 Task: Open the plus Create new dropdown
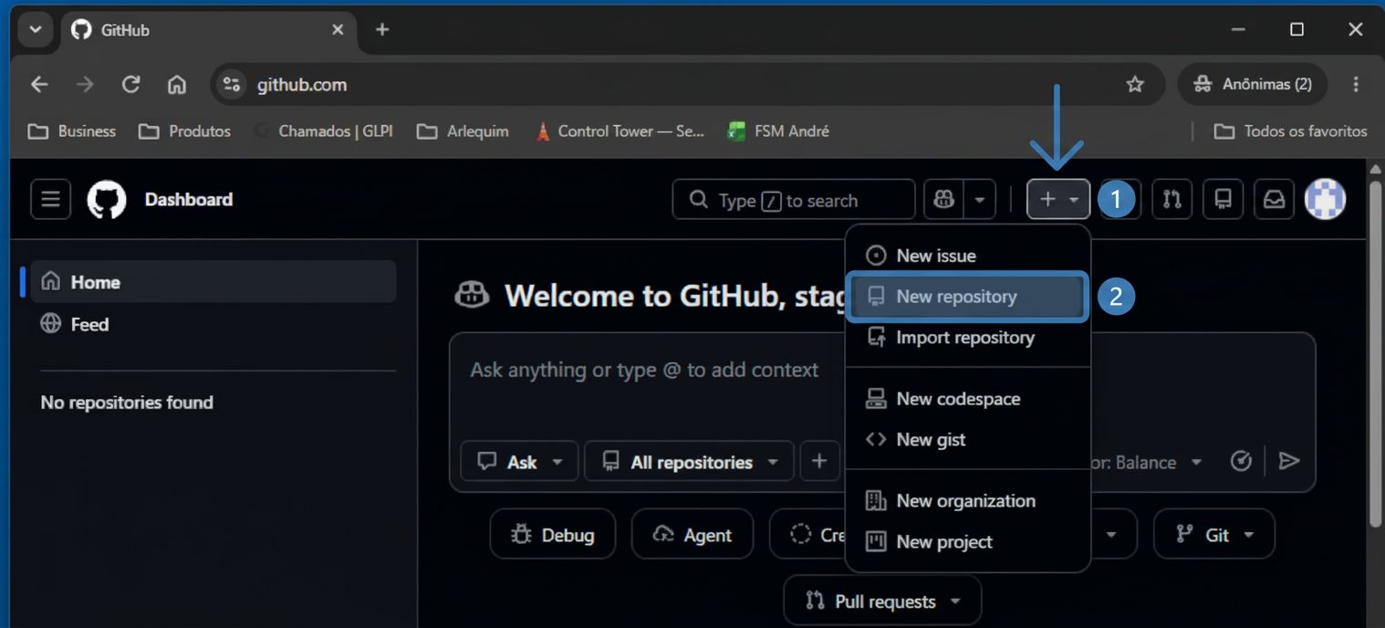[1058, 199]
